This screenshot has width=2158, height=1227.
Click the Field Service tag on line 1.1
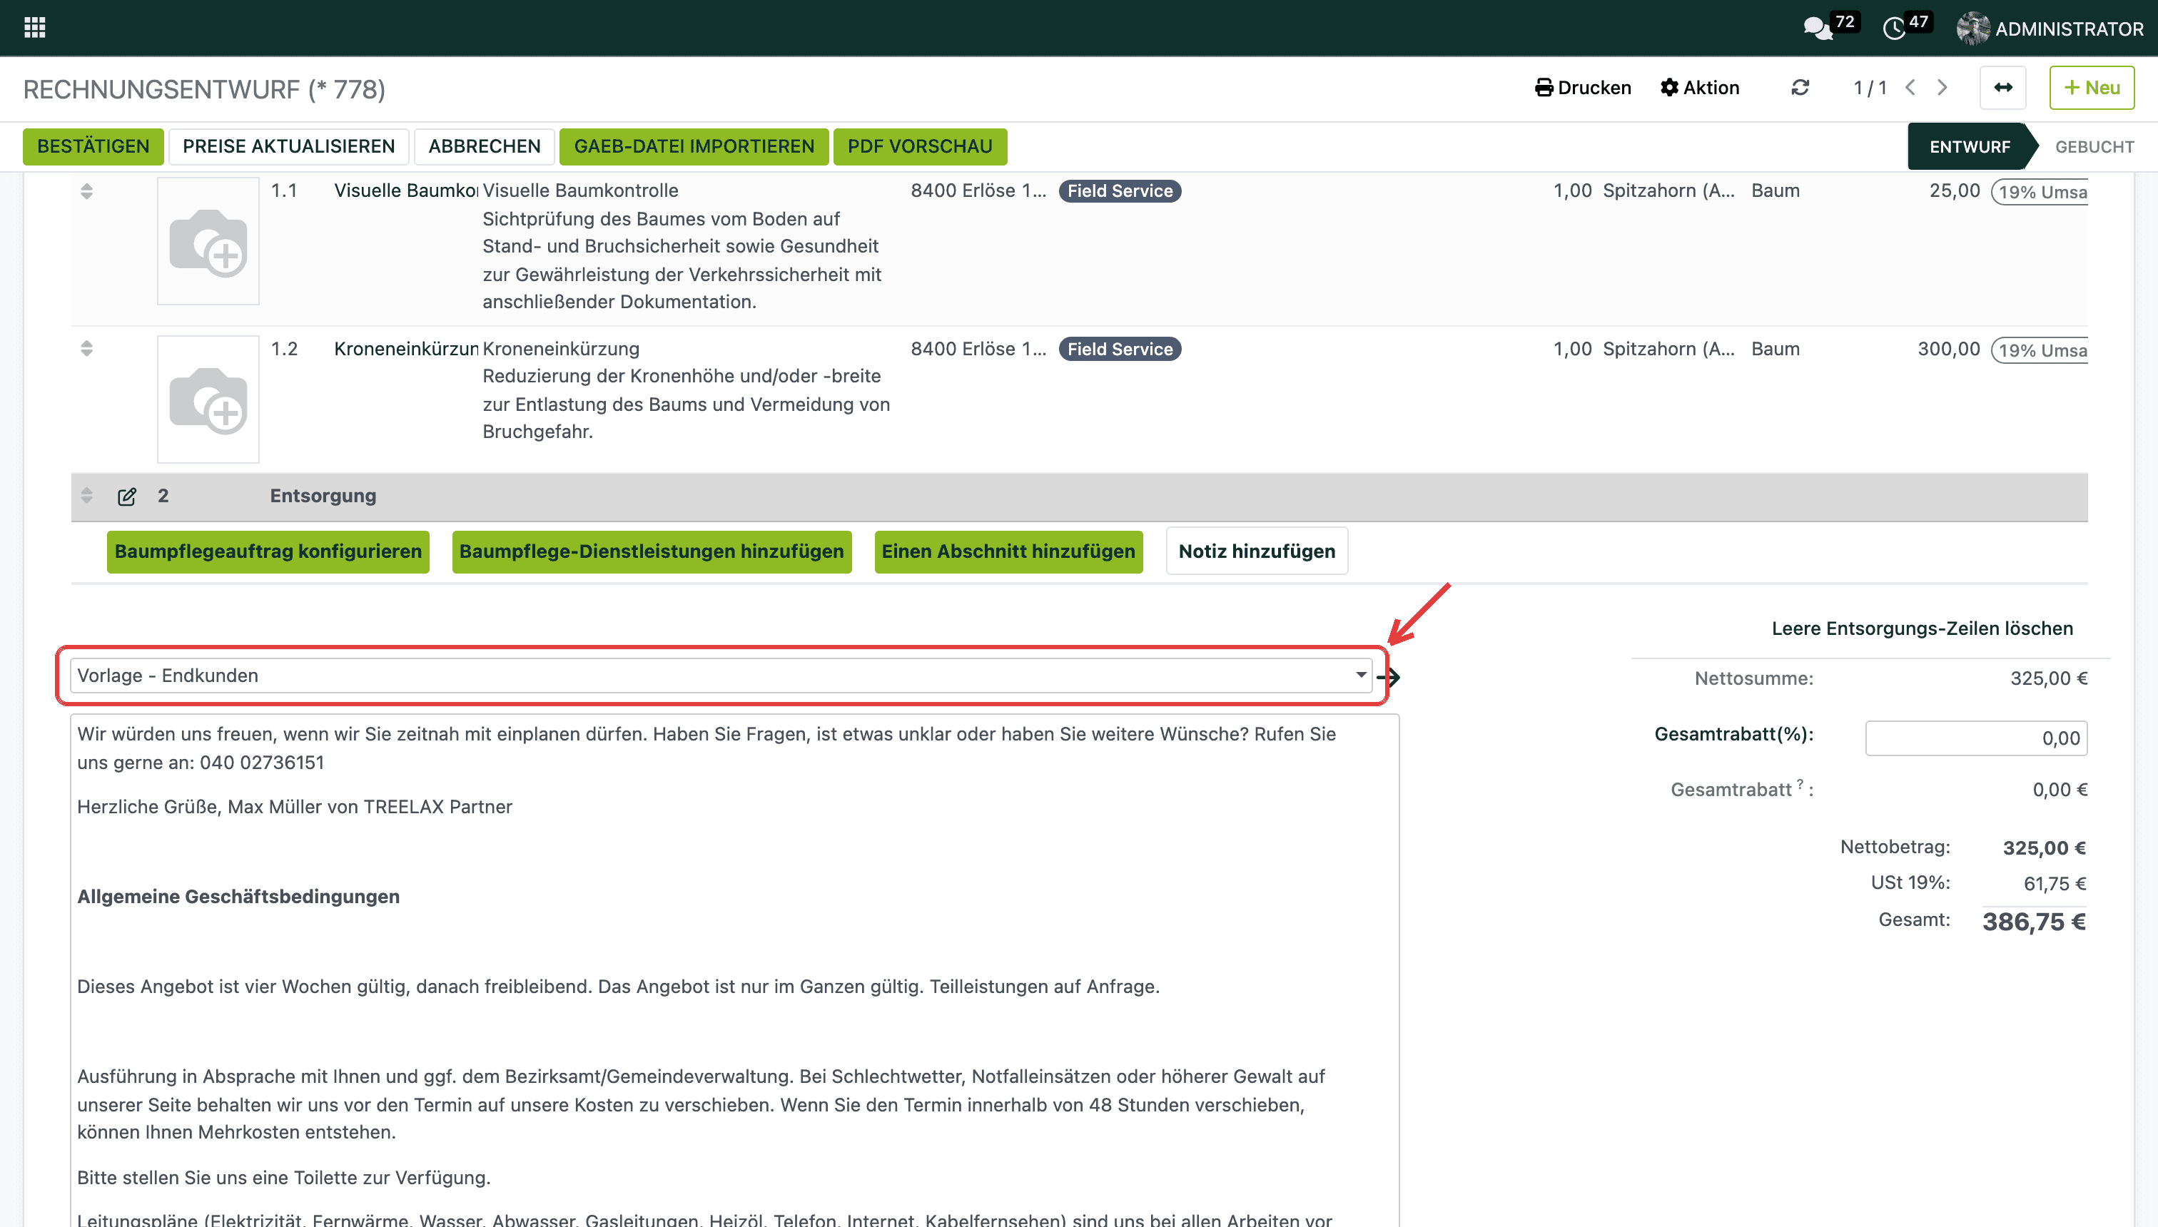(x=1120, y=191)
